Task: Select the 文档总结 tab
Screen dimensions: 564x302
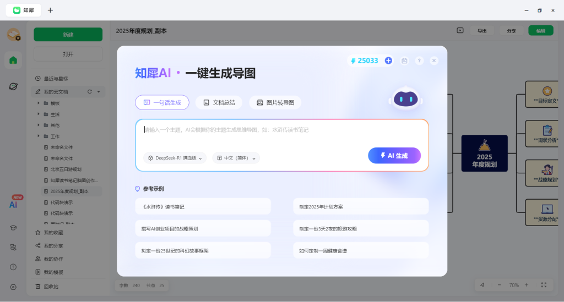Action: [219, 102]
